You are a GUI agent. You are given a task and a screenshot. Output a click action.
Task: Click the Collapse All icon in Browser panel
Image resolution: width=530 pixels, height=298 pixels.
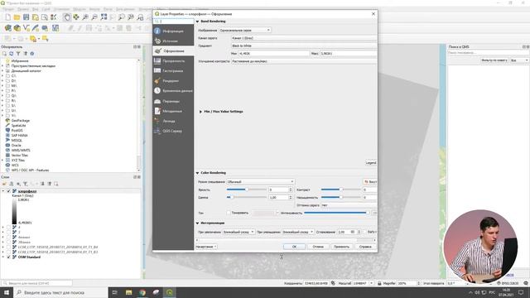[x=25, y=54]
